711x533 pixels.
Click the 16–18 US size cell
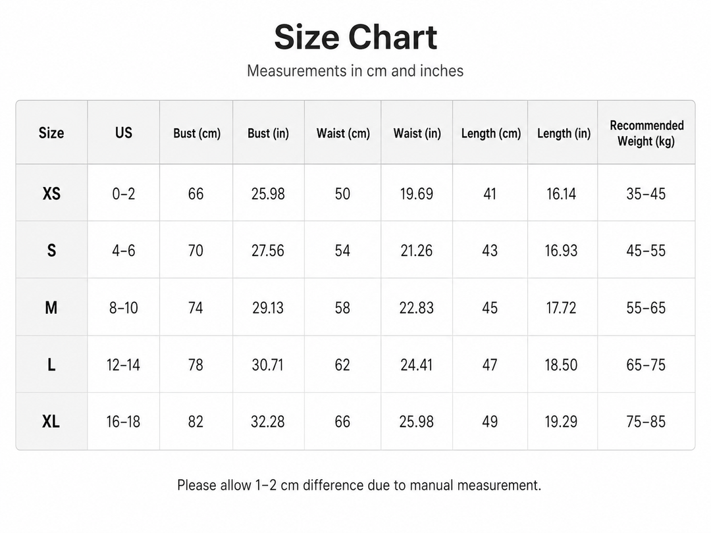point(123,422)
